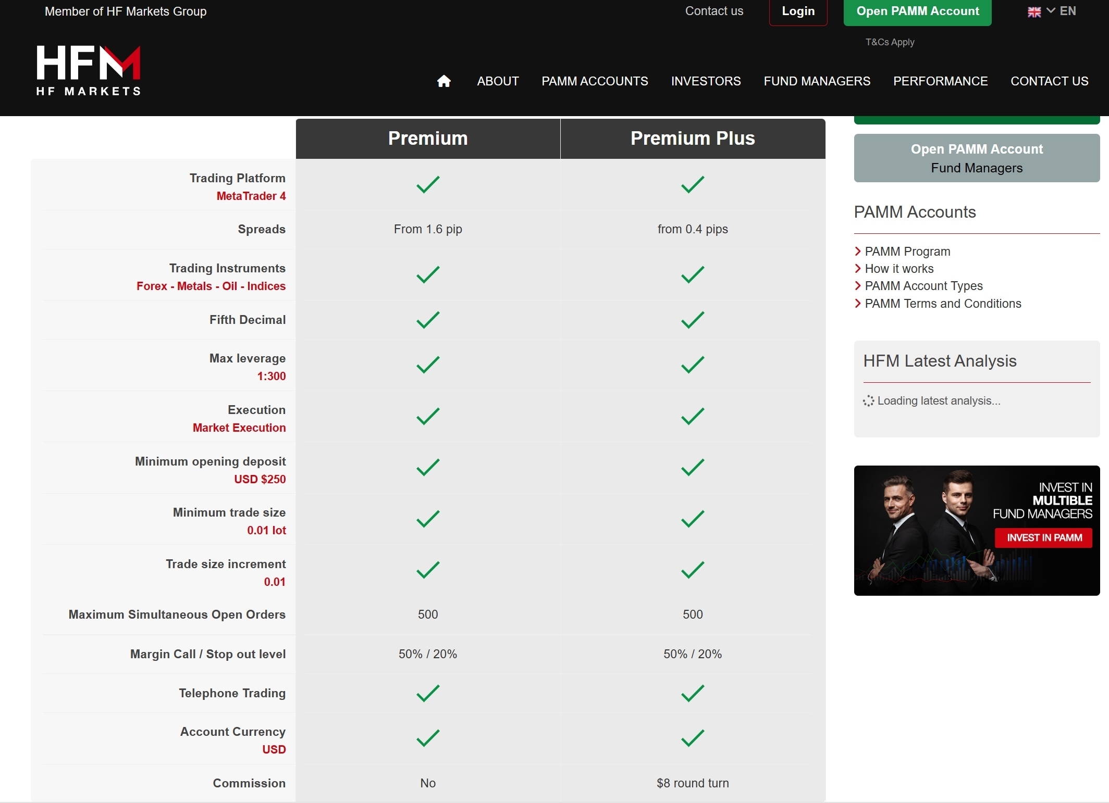
Task: Open the FUND MANAGERS menu
Action: coord(817,81)
